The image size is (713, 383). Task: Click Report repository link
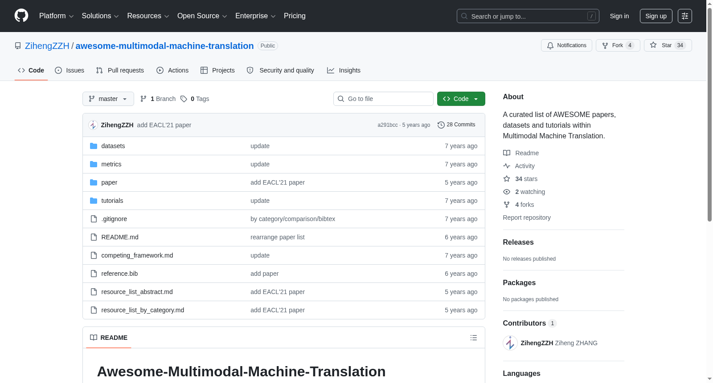pyautogui.click(x=527, y=218)
